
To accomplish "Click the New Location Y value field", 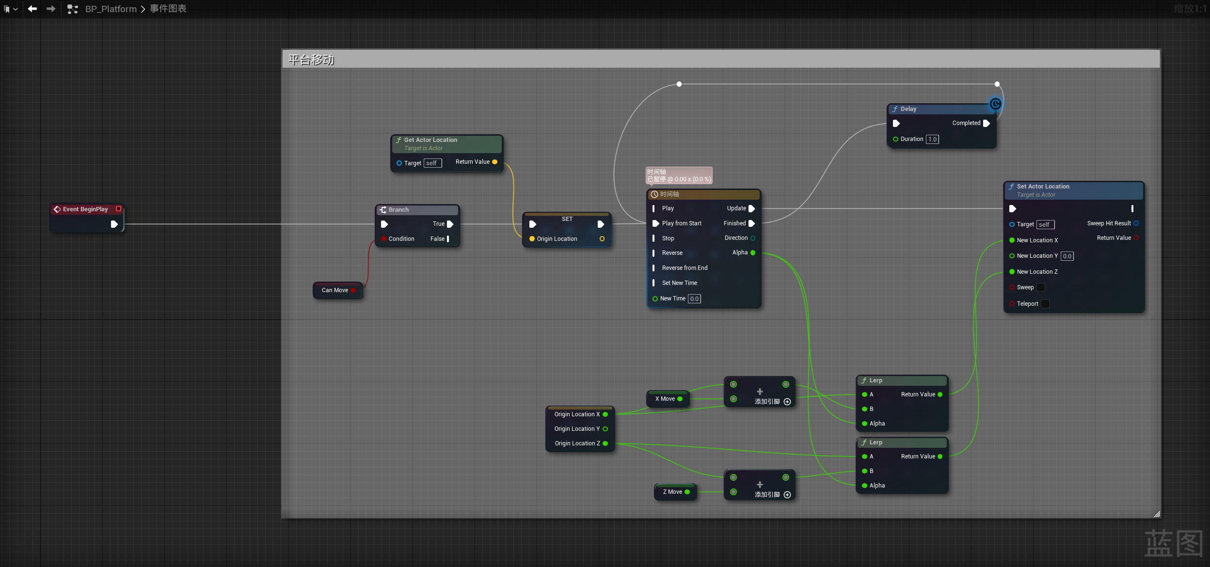I will tap(1067, 256).
